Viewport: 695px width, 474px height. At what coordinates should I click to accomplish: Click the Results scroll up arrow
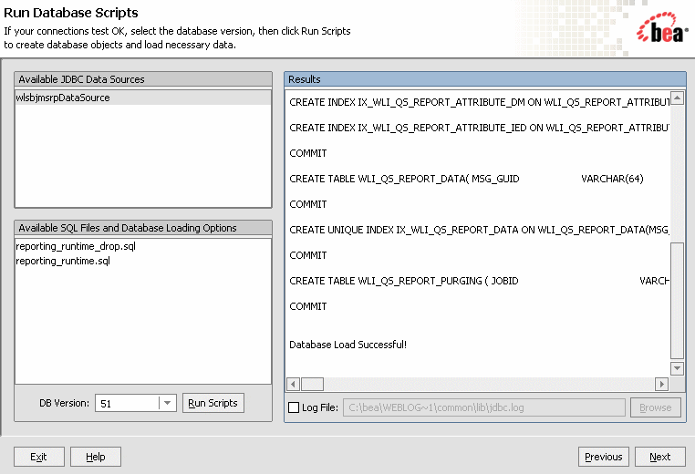tap(677, 98)
